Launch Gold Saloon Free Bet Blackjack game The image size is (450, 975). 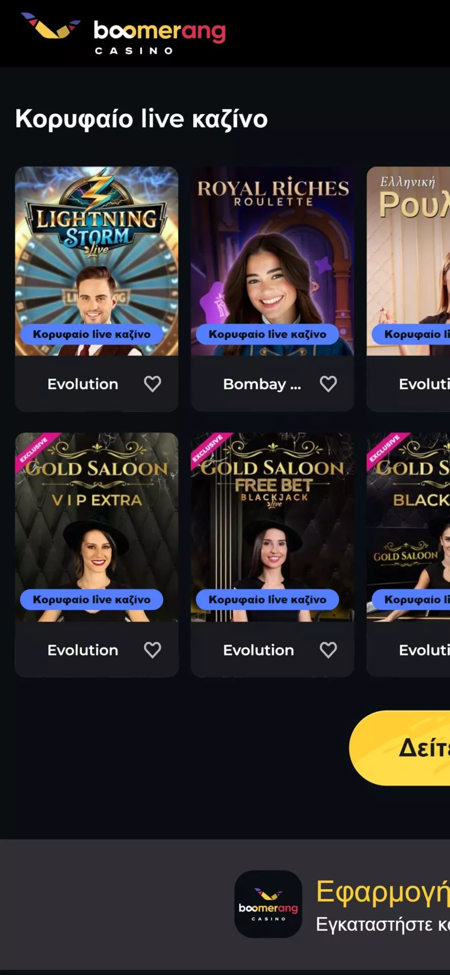click(272, 527)
